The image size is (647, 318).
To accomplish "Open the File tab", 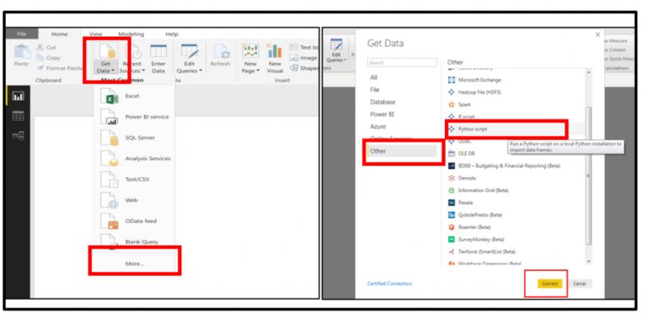I will click(x=23, y=34).
